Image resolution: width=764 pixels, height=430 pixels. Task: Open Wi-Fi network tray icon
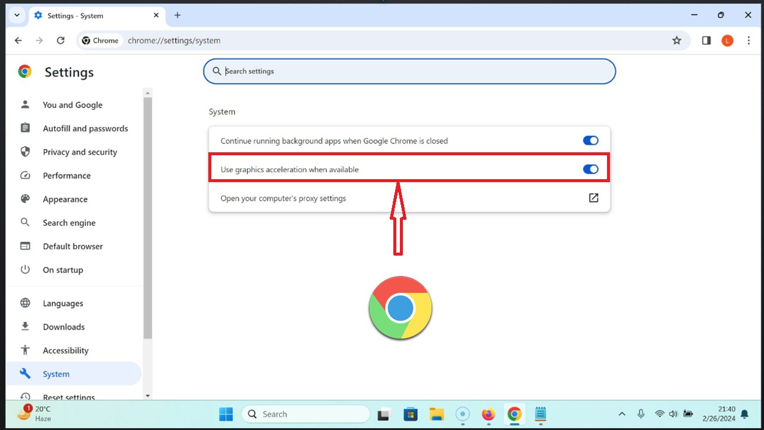[x=660, y=414]
